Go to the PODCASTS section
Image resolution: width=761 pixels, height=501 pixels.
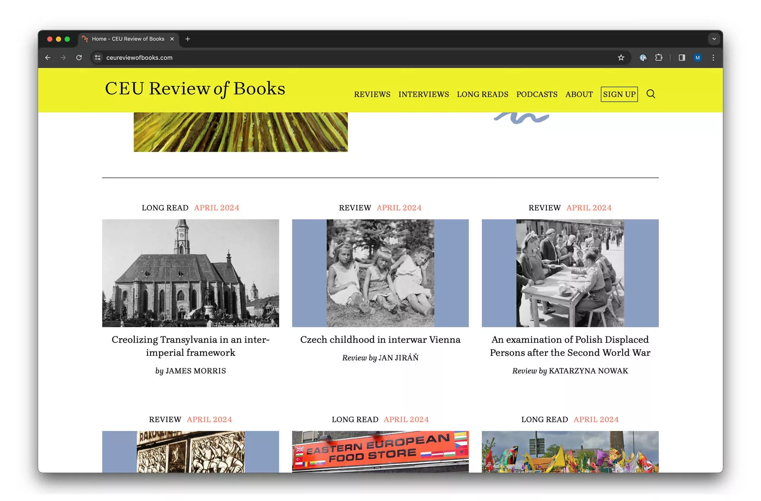[x=537, y=94]
